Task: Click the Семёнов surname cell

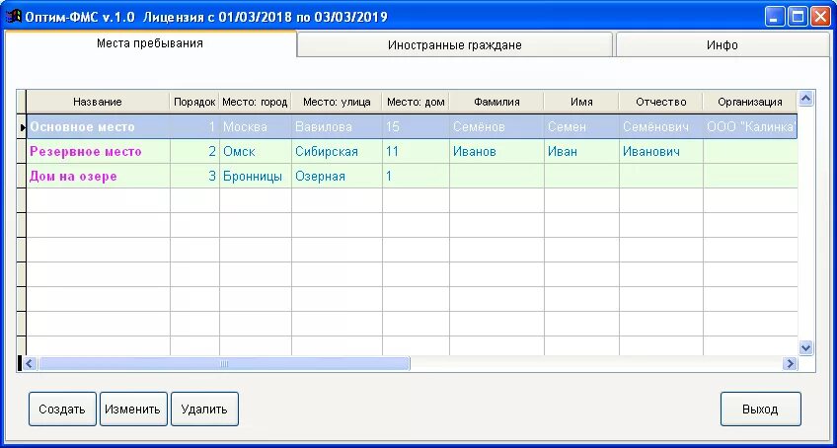Action: tap(496, 127)
